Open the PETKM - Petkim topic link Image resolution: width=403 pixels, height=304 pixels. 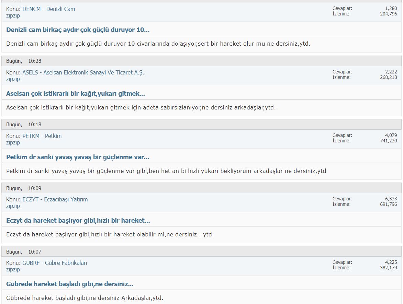click(x=42, y=136)
